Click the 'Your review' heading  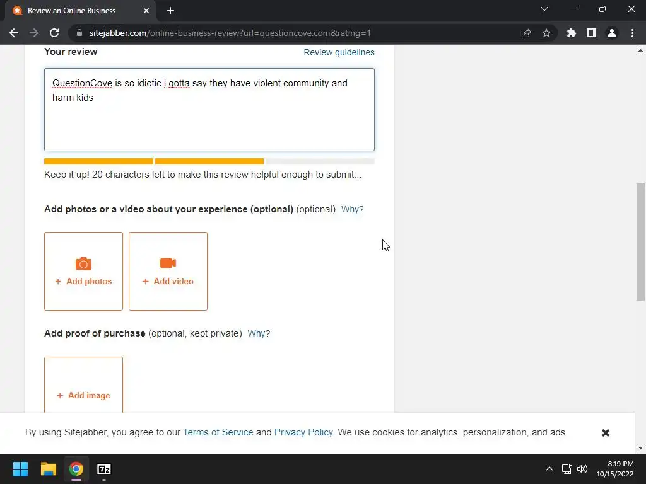pyautogui.click(x=71, y=52)
